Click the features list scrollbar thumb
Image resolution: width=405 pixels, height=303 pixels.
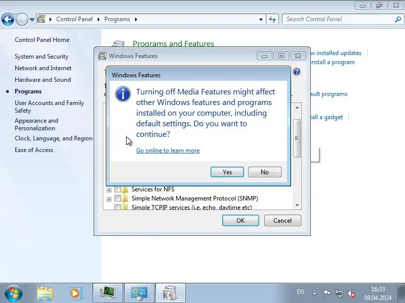point(297,138)
